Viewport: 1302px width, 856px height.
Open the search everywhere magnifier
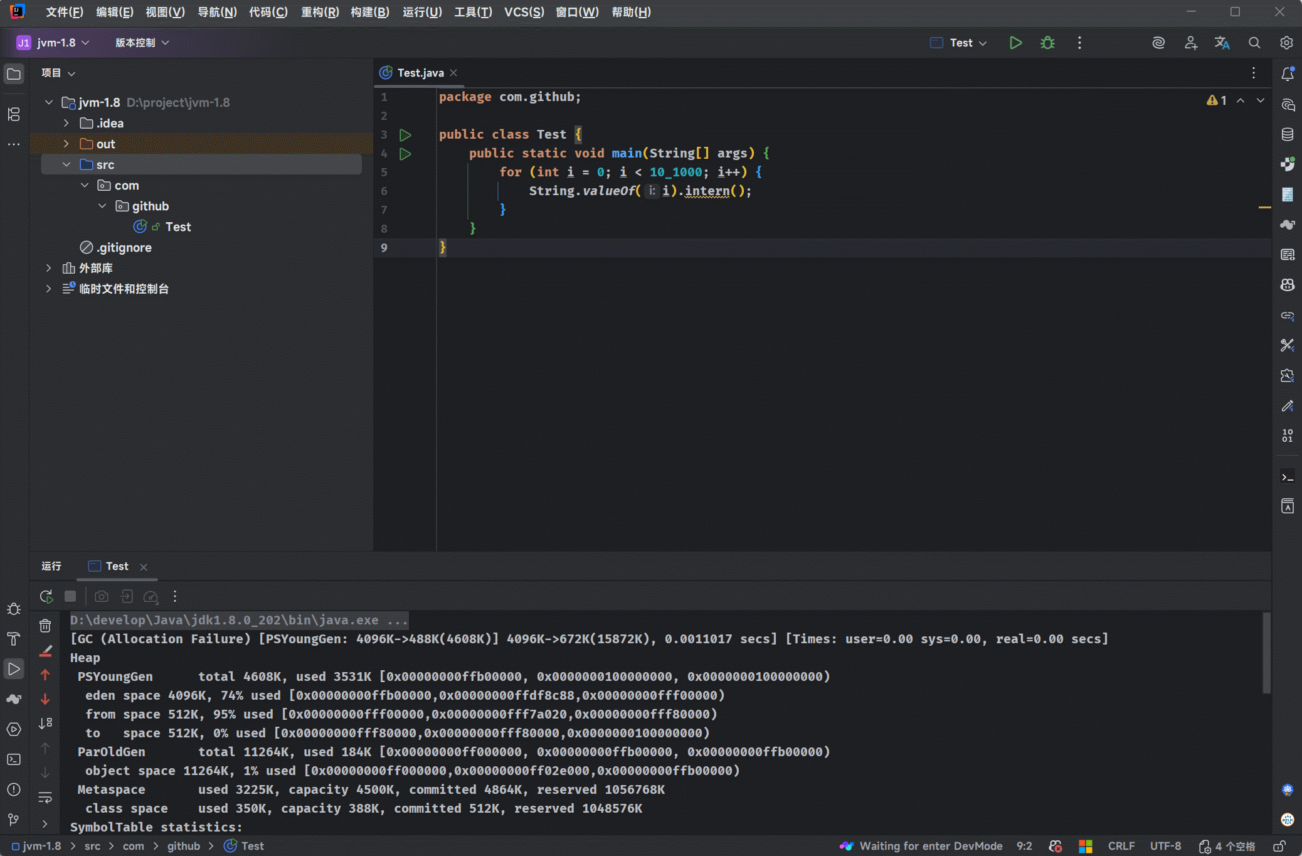coord(1254,43)
